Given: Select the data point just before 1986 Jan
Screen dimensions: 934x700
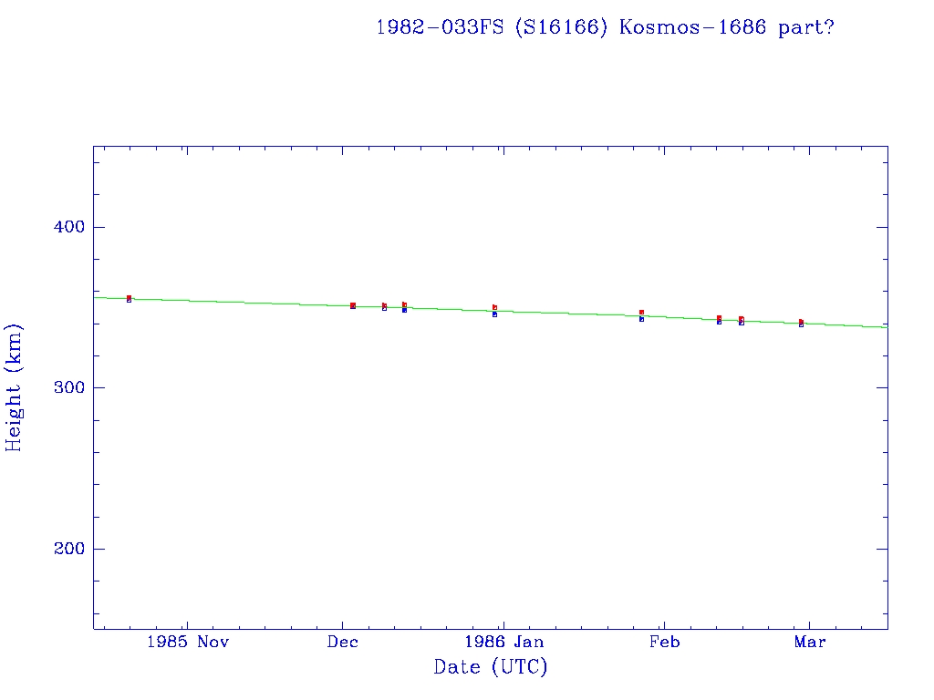Looking at the screenshot, I should pos(494,310).
